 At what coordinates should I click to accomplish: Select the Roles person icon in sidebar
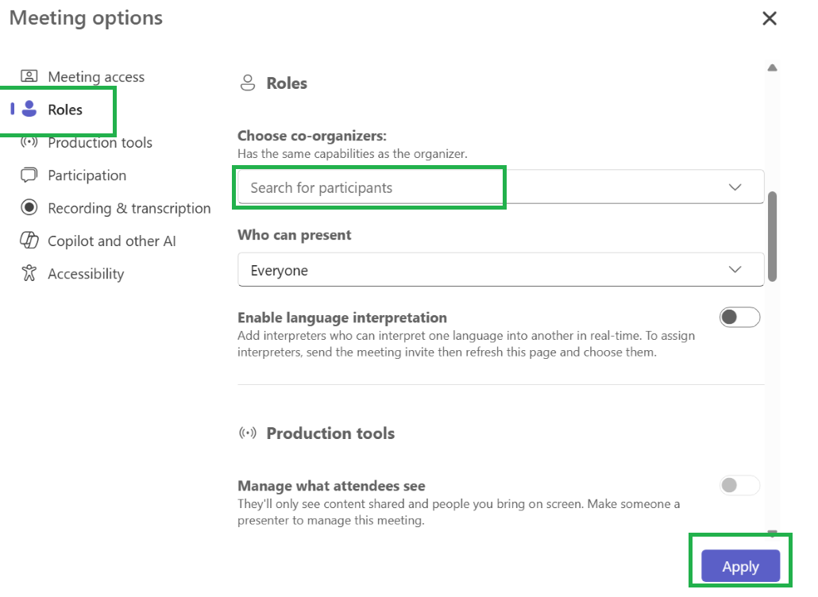(x=29, y=109)
